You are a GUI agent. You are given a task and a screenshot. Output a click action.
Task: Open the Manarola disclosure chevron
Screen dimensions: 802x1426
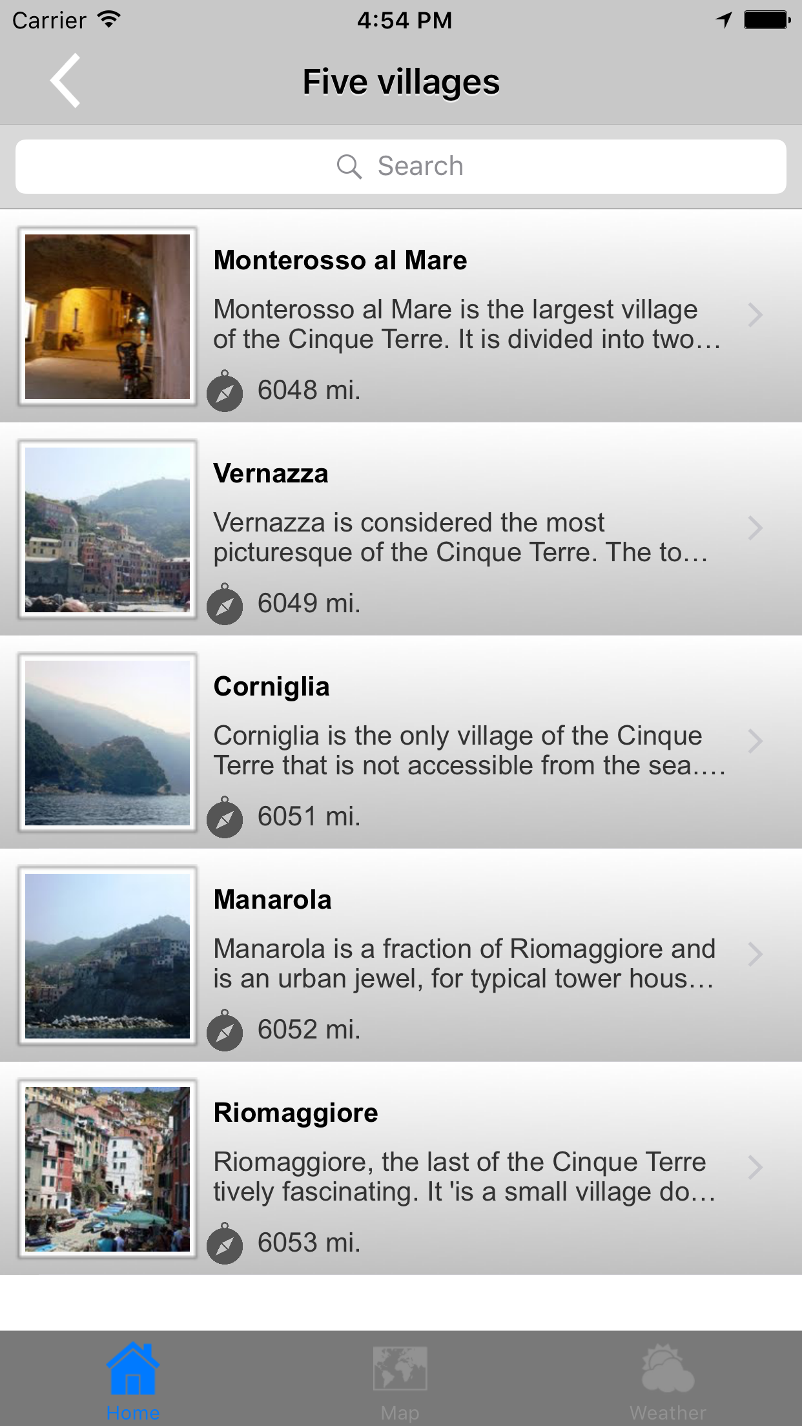(x=755, y=955)
